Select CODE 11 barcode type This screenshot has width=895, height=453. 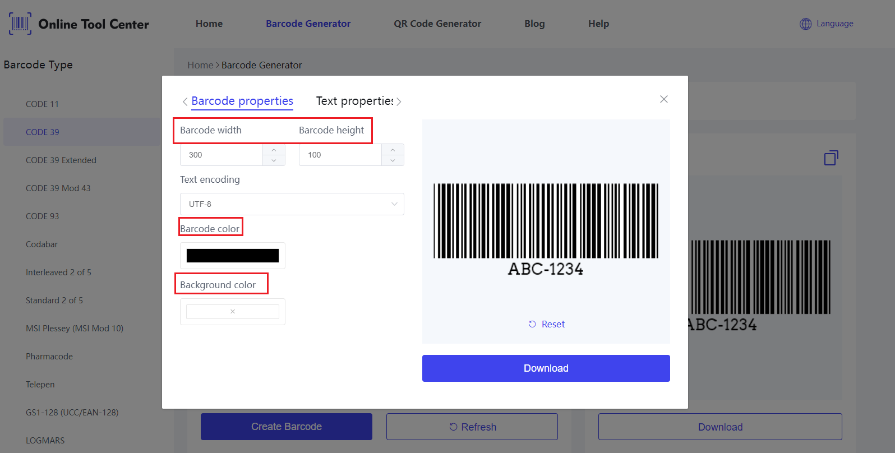tap(42, 104)
